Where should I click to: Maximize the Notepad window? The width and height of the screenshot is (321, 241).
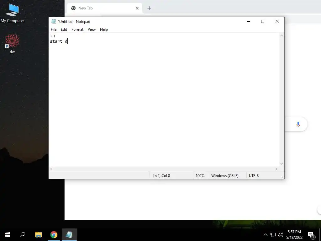tap(263, 22)
